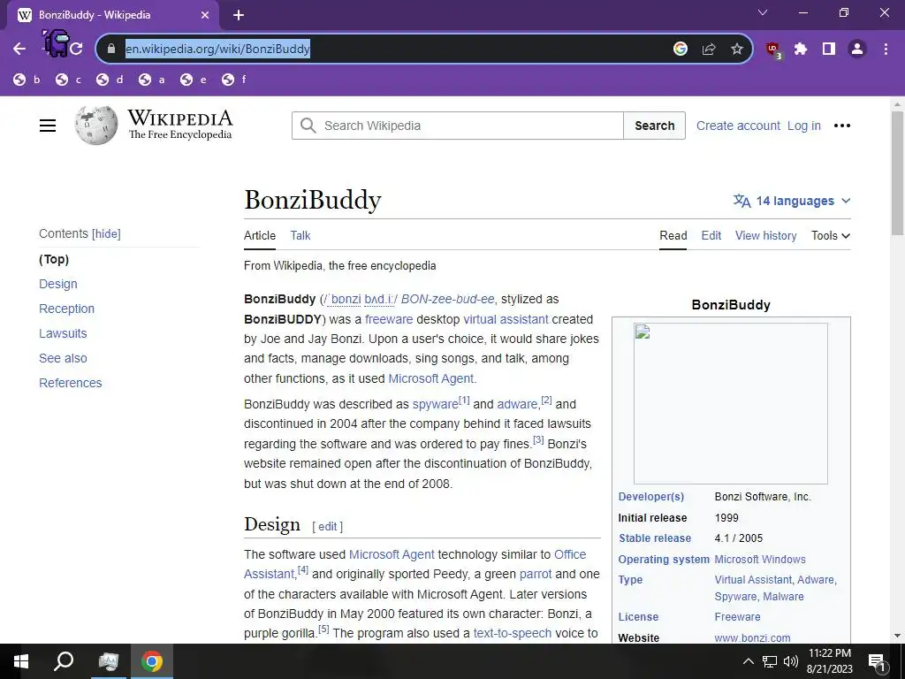
Task: Click the Wikipedia globe logo
Action: tap(95, 125)
